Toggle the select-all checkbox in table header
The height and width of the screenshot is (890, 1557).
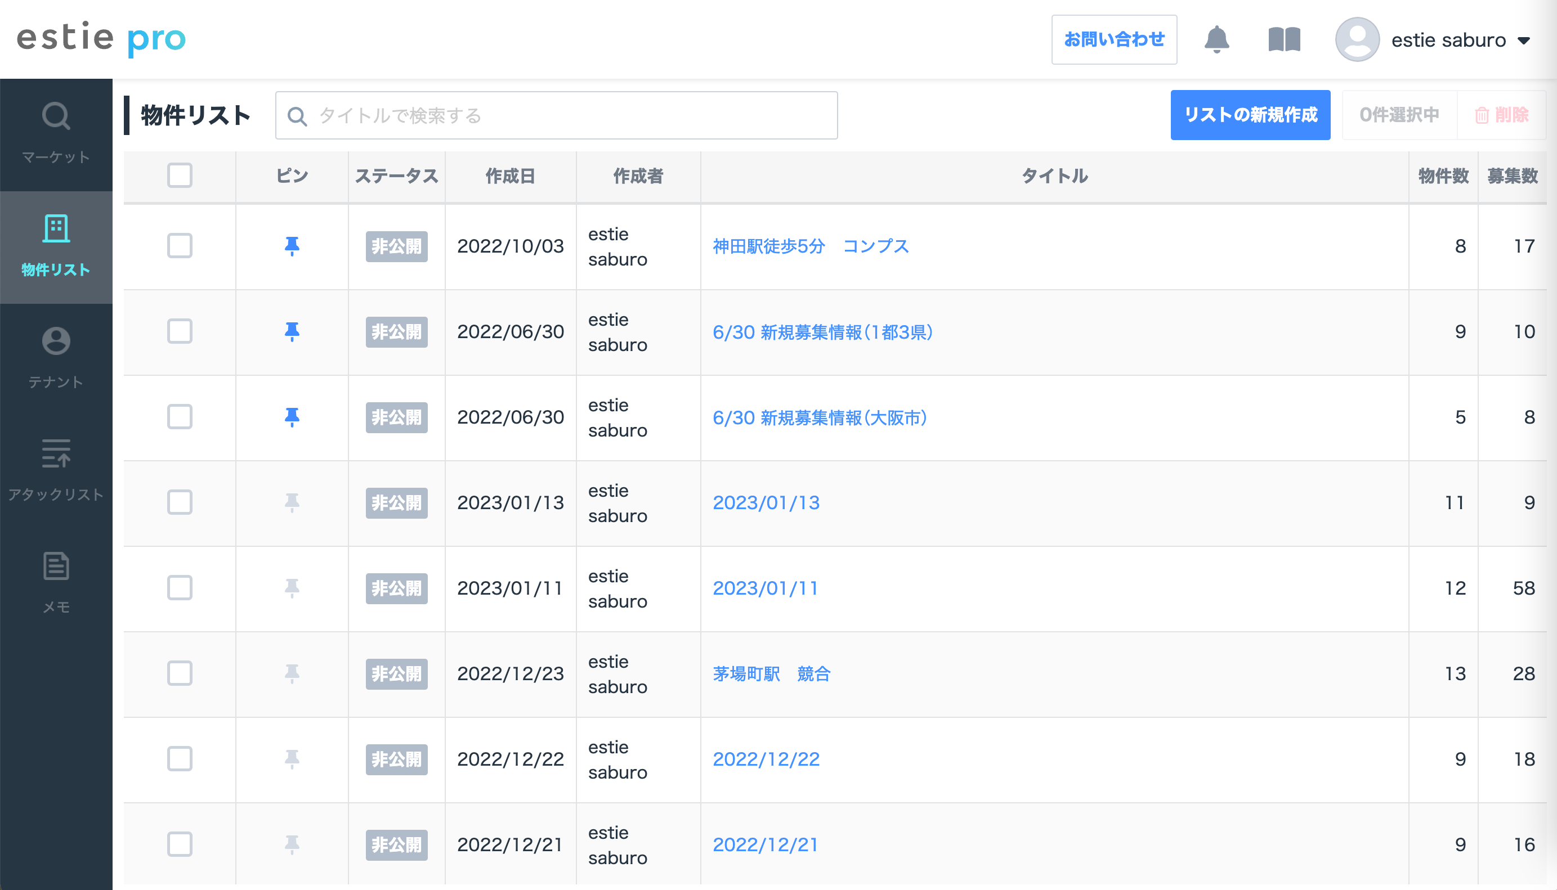coord(180,176)
